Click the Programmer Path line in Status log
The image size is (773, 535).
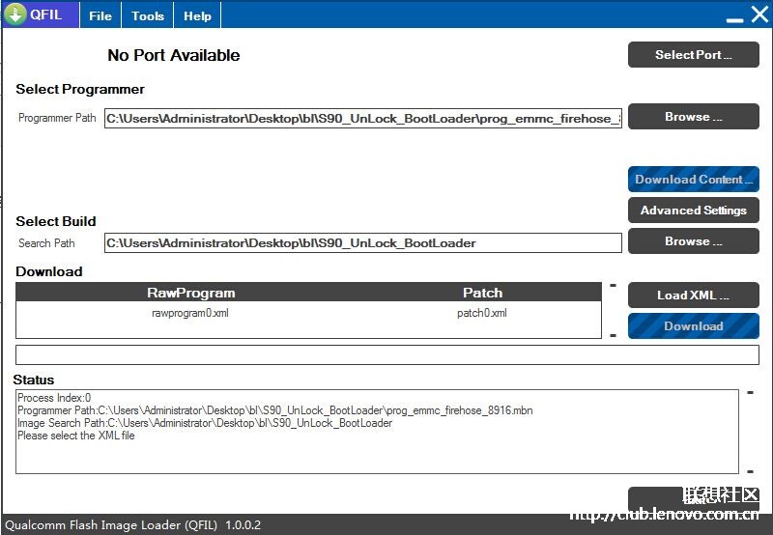click(275, 410)
